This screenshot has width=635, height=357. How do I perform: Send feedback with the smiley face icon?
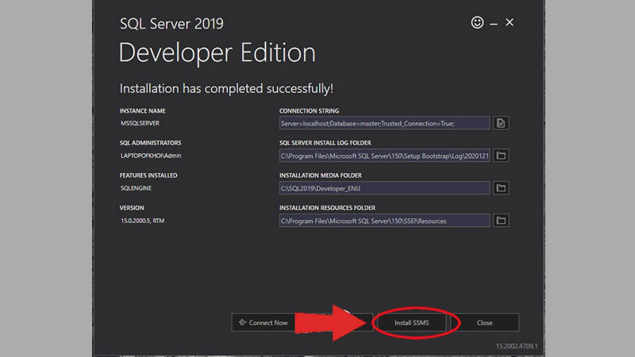[x=477, y=23]
